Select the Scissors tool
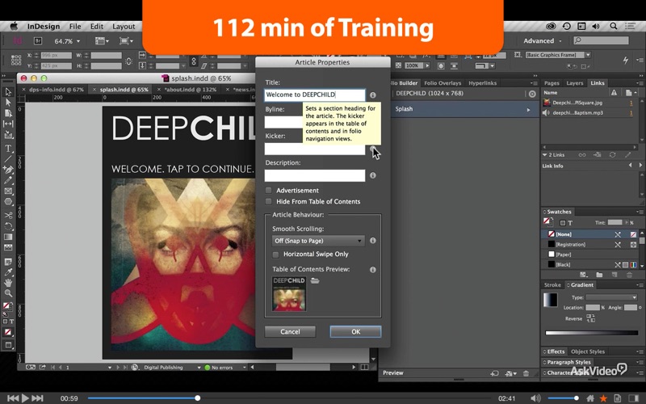Screen dimensions: 646x404 (8, 215)
